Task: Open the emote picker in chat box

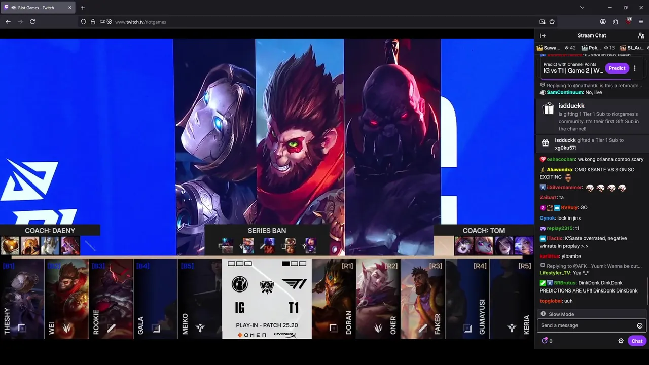Action: (640, 326)
